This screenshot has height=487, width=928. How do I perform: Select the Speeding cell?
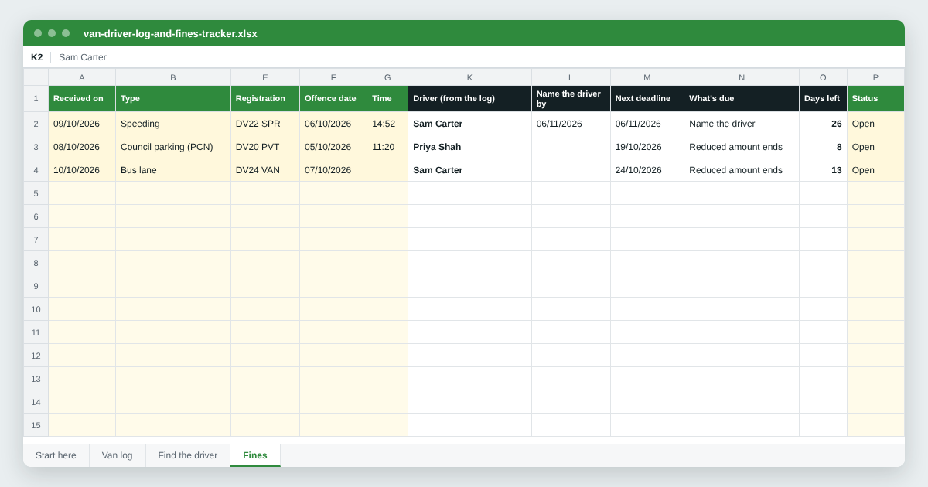(173, 124)
